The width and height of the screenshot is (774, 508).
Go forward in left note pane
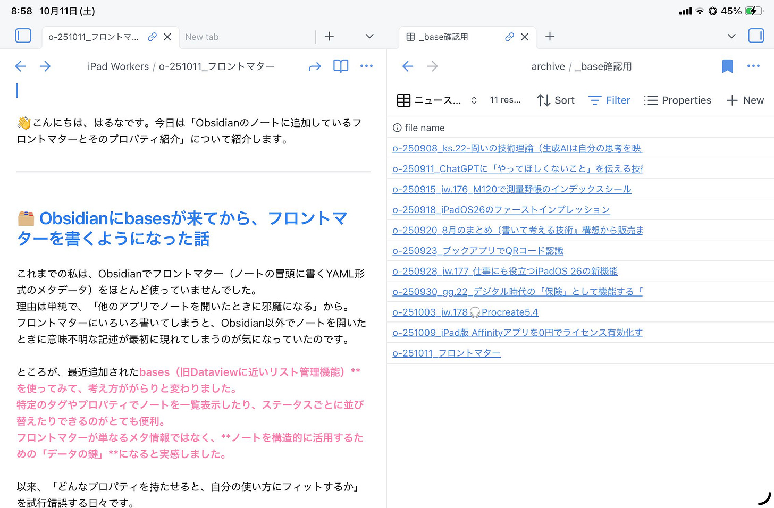pos(45,66)
